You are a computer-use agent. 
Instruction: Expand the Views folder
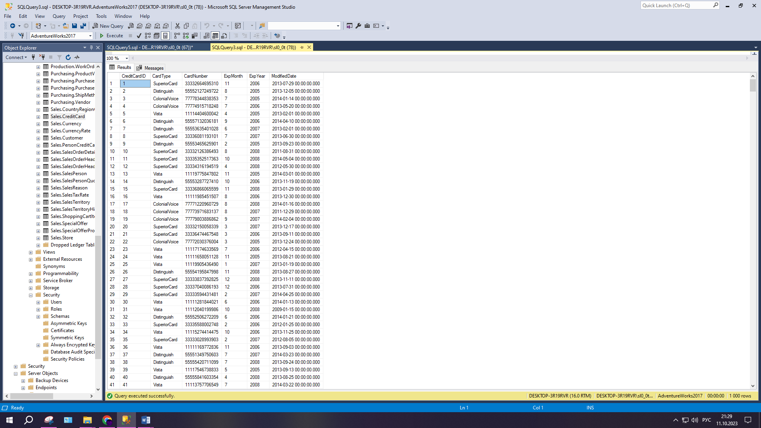[x=31, y=252]
